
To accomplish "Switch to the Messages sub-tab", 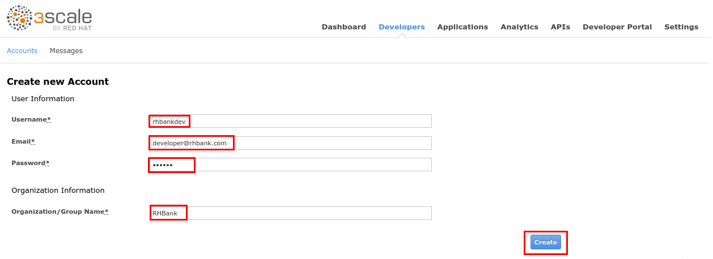I will pyautogui.click(x=66, y=51).
